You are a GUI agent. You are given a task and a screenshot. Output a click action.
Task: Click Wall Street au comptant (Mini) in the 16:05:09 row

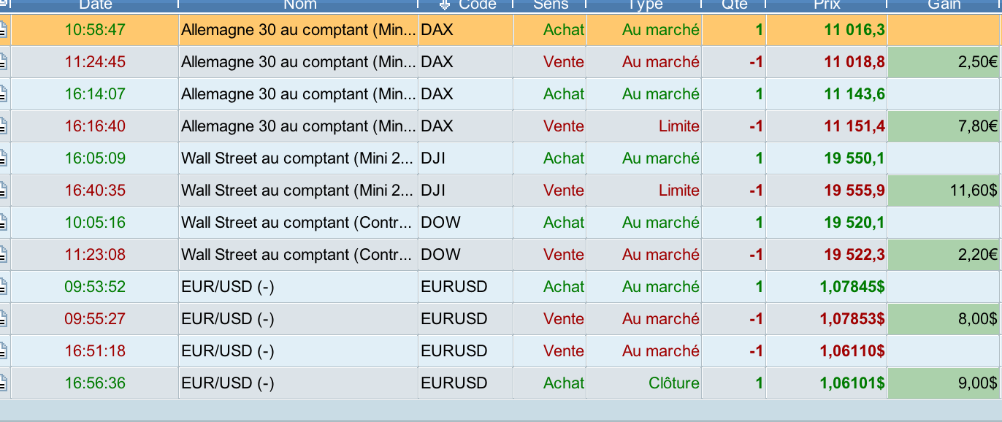click(x=298, y=158)
